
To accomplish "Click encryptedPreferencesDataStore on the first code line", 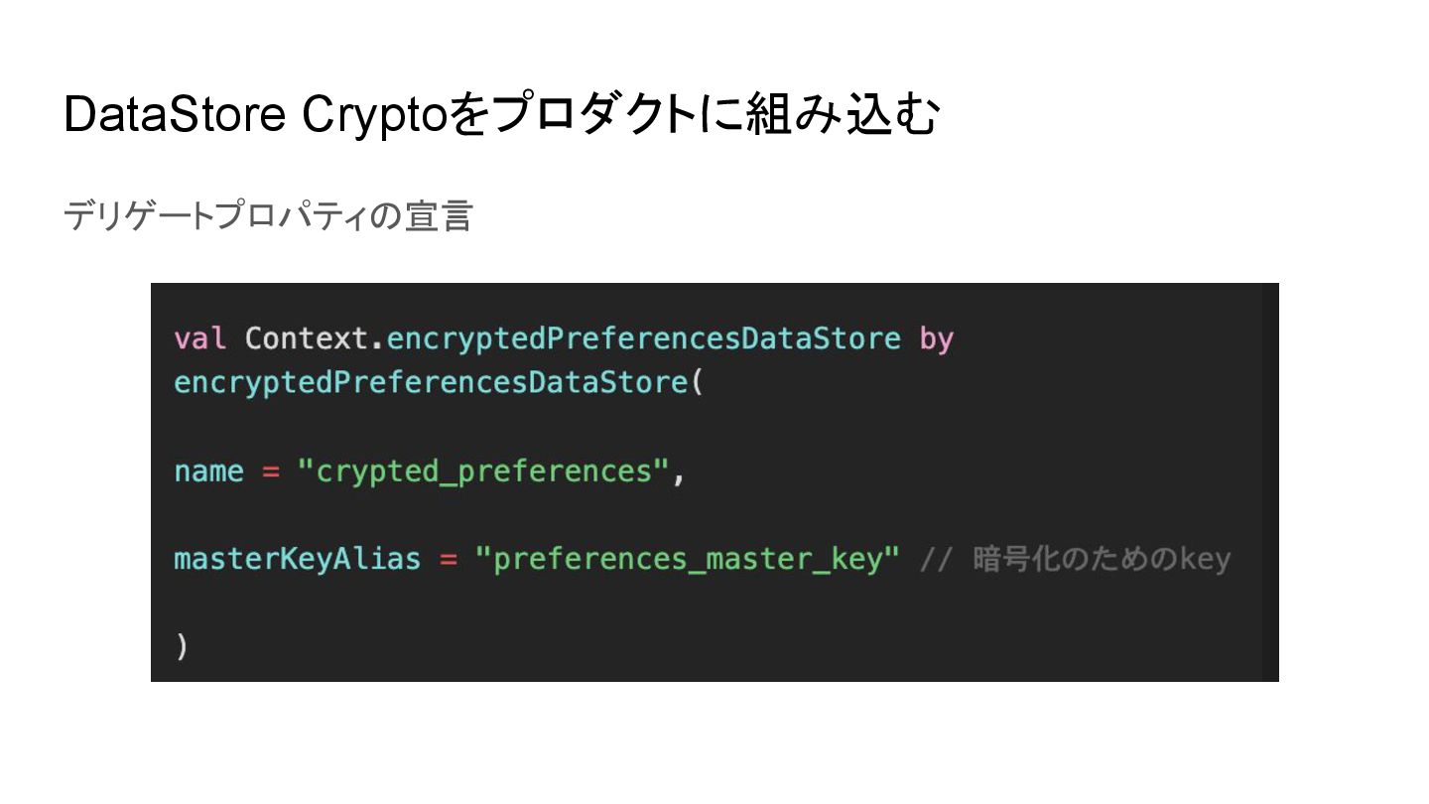I will pos(643,338).
